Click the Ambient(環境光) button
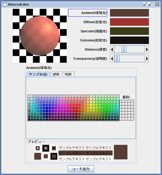The image size is (162, 175). click(87, 13)
